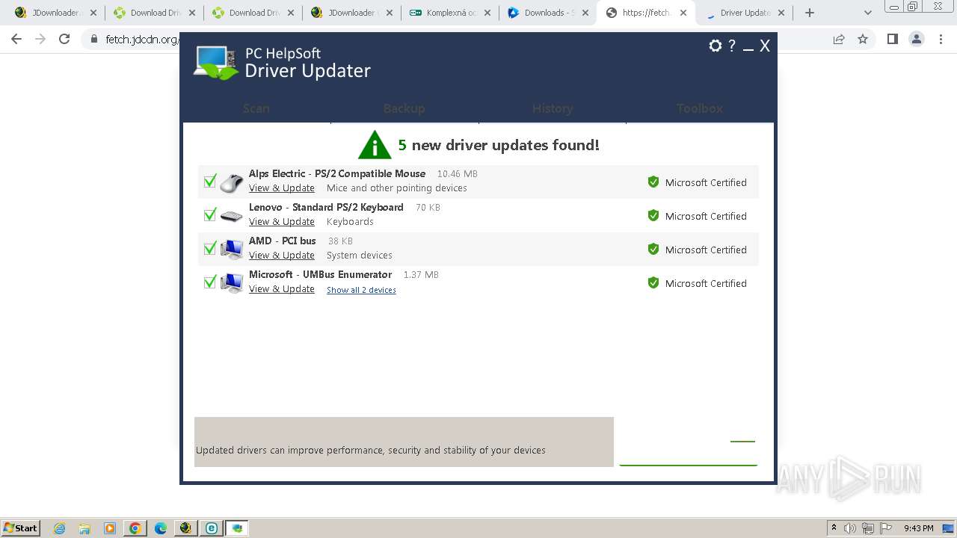The height and width of the screenshot is (538, 957).
Task: View & Update Alps Electric mouse driver
Action: click(282, 188)
